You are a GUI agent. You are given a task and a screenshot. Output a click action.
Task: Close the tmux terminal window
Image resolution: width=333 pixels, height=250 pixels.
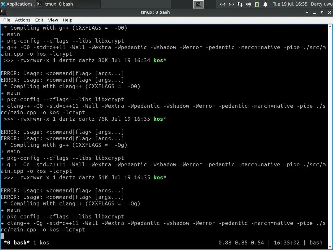coord(329,12)
